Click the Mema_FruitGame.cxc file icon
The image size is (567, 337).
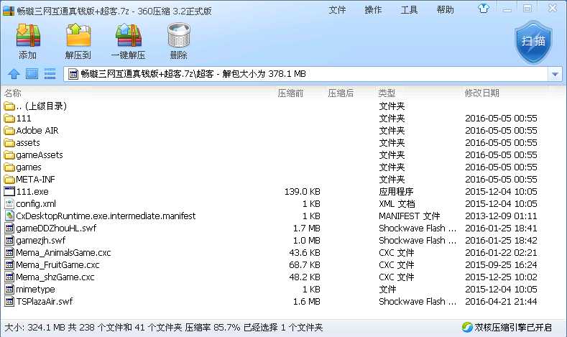pyautogui.click(x=9, y=264)
